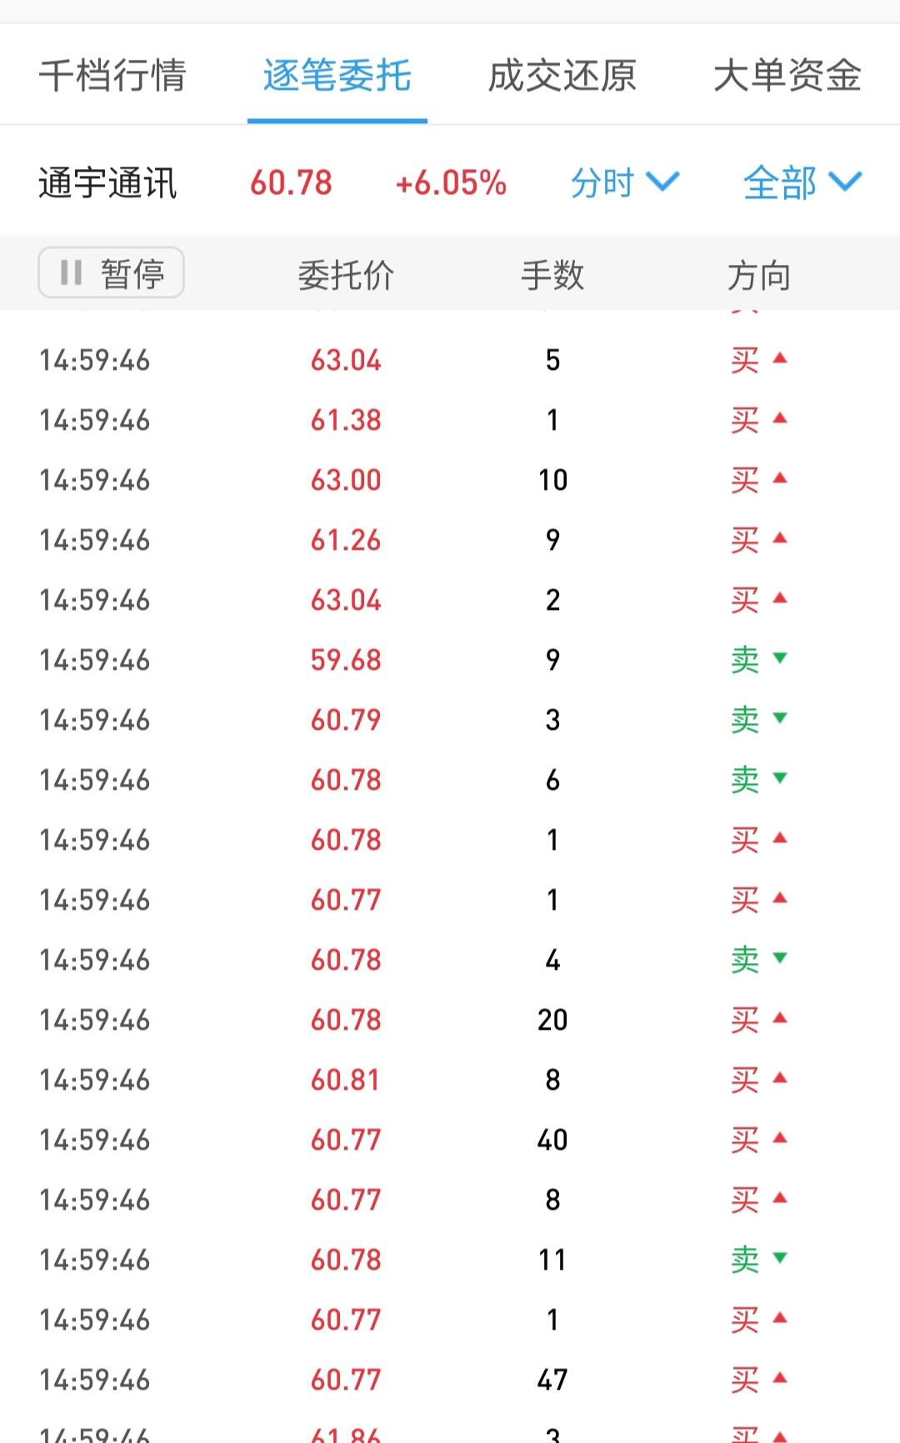Switch to 成交还原 tab

(x=562, y=75)
